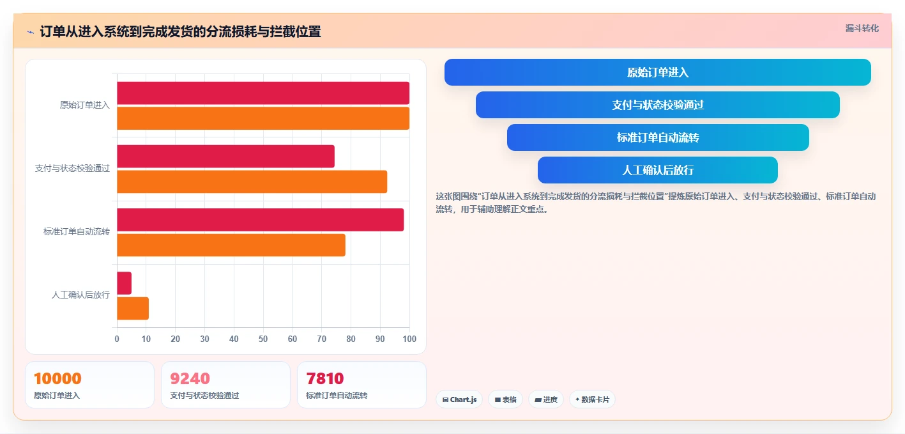Select the 原始订单进入 funnel stage

pyautogui.click(x=658, y=72)
